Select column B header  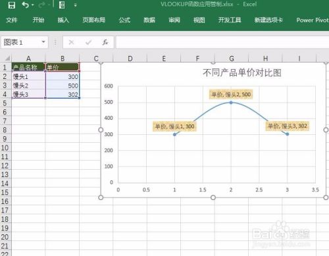[x=63, y=59]
